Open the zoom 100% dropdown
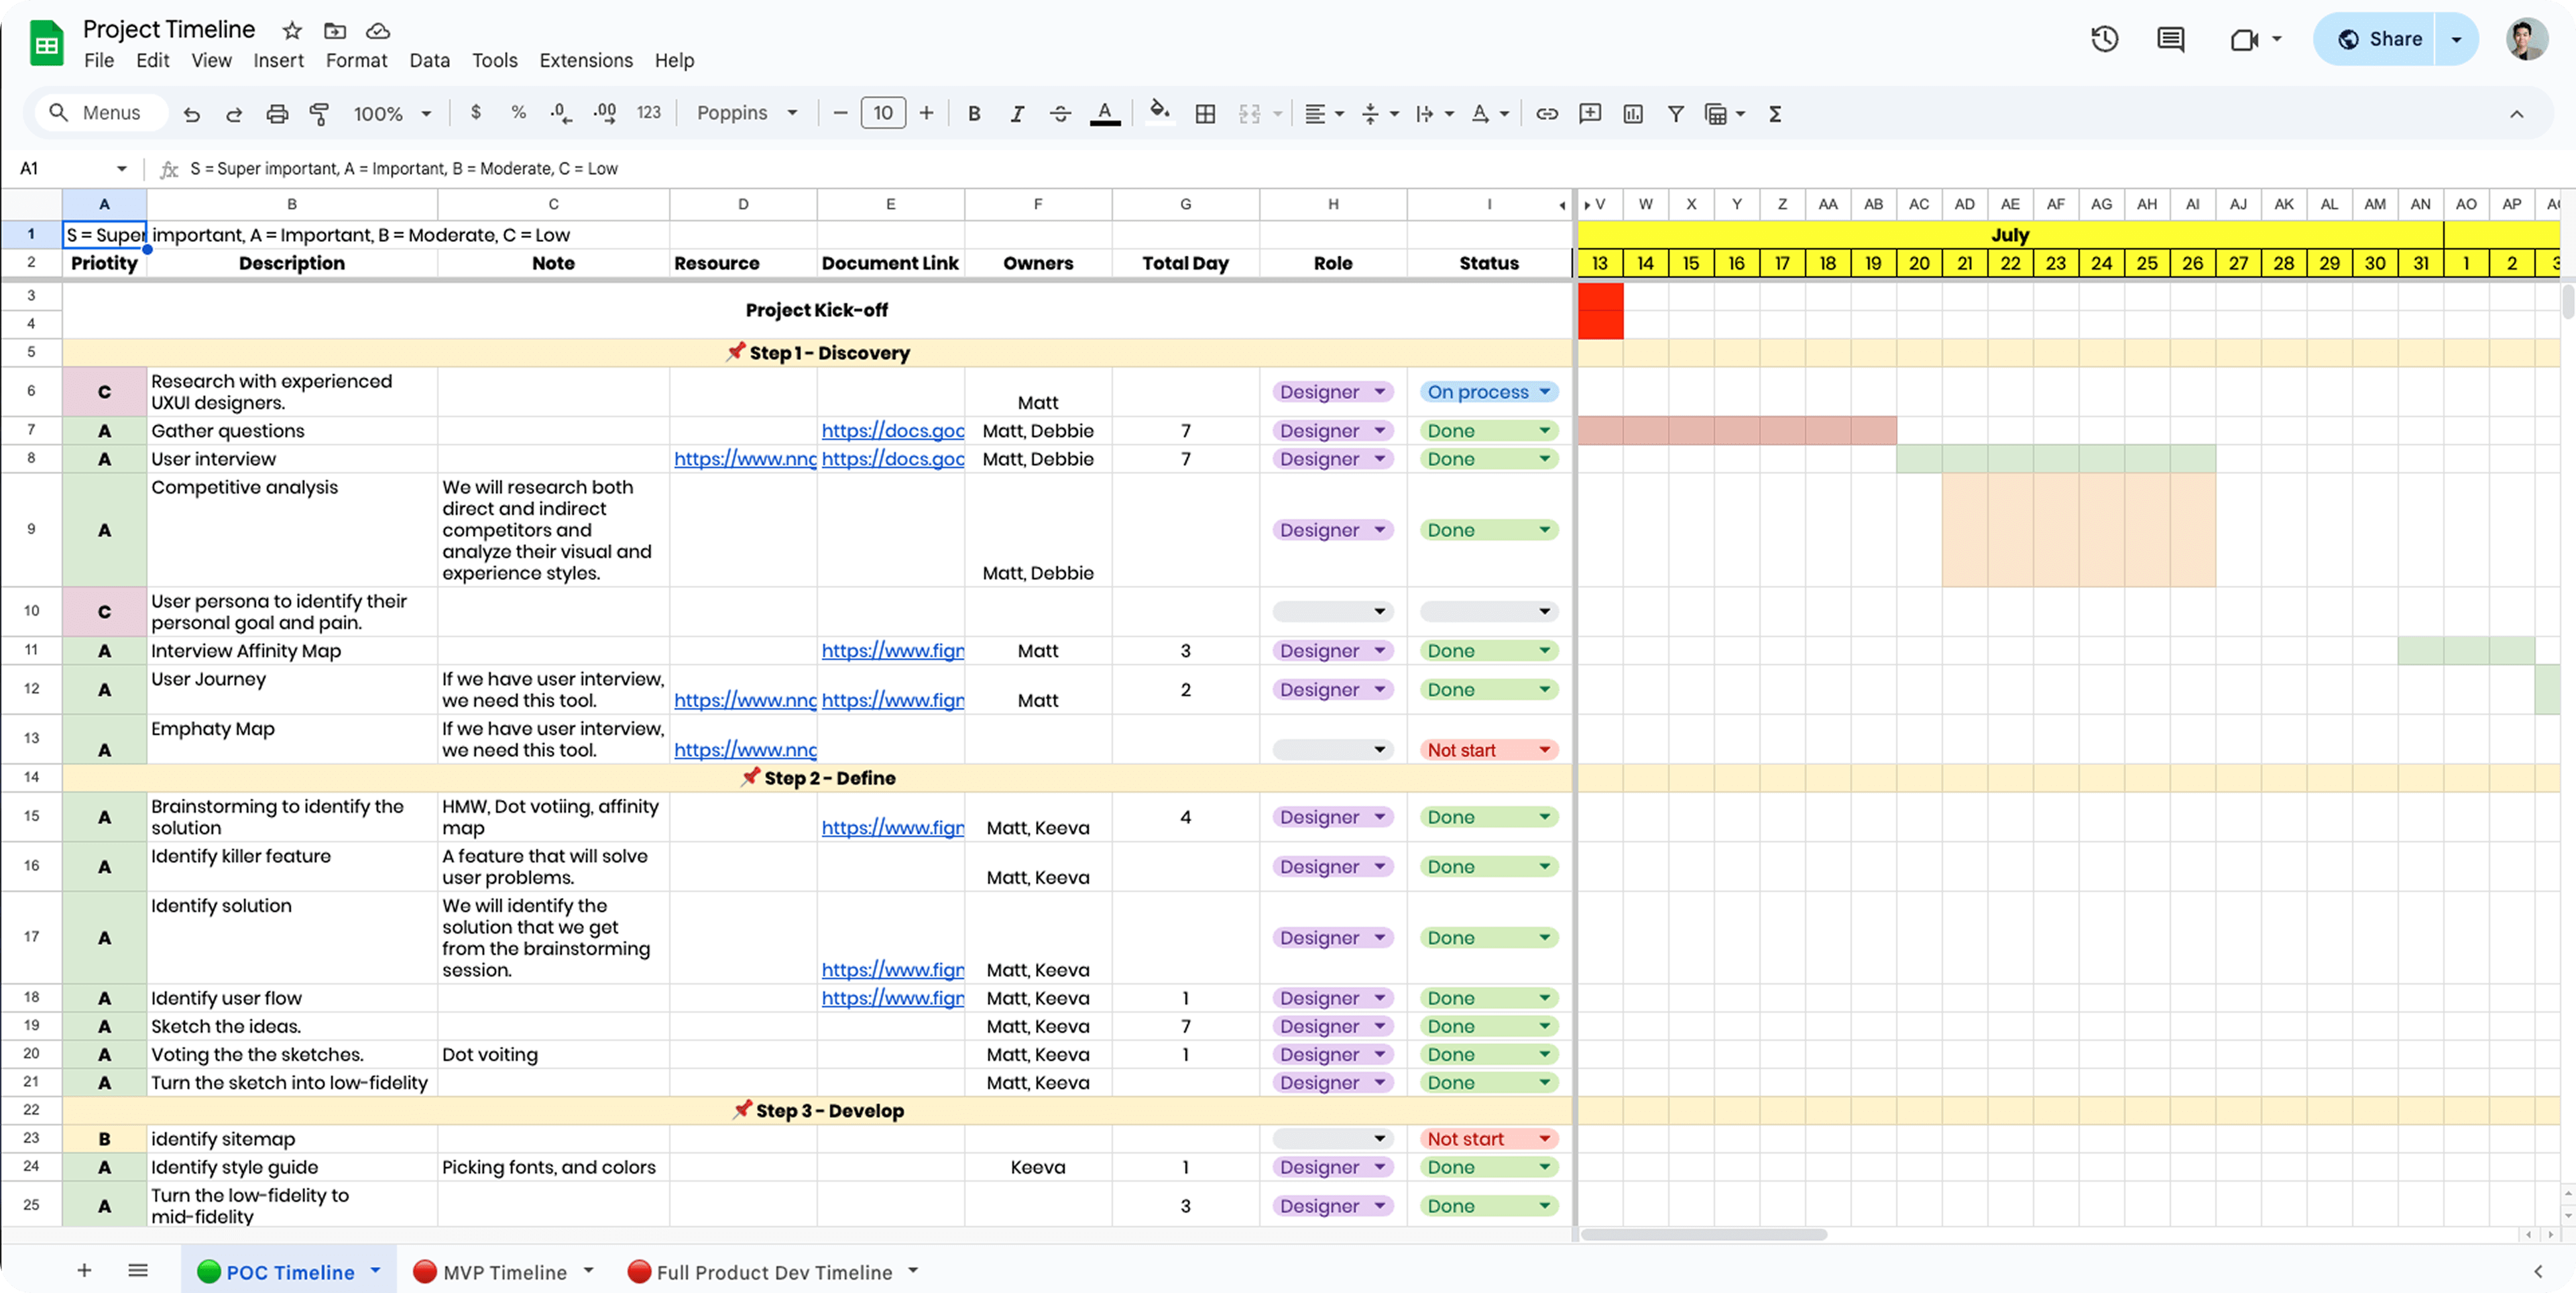 click(392, 114)
